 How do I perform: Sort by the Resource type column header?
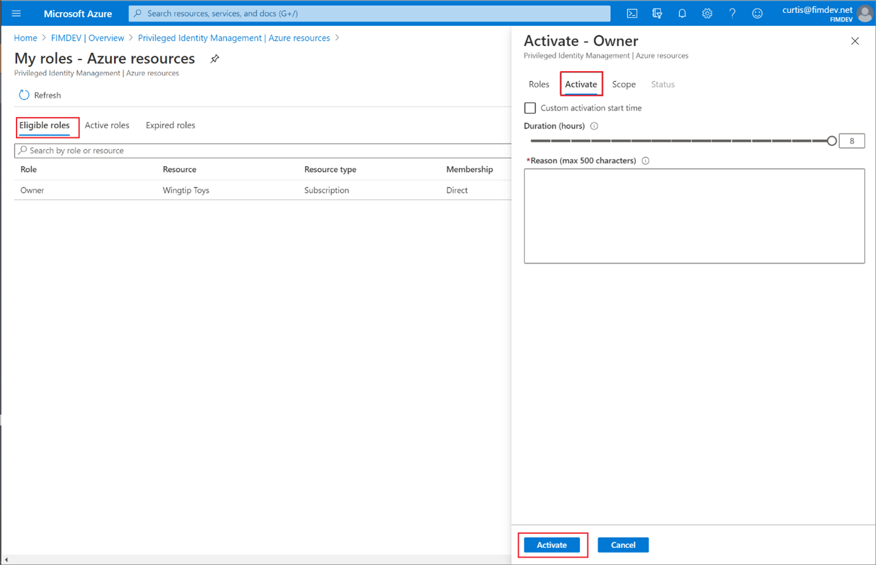pos(330,170)
